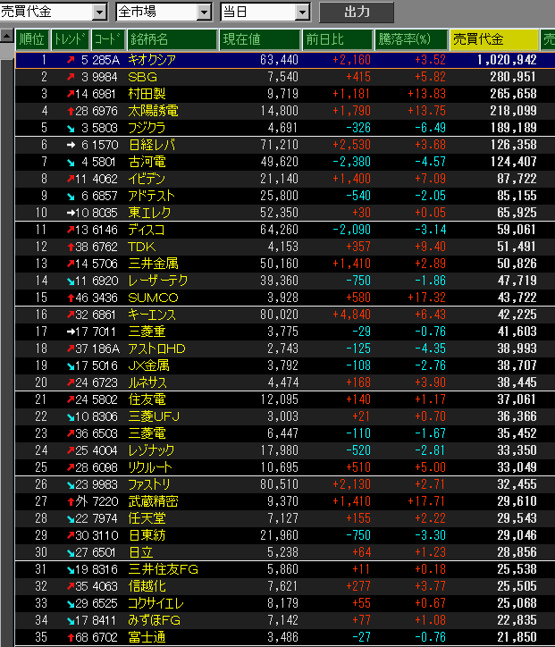Image resolution: width=555 pixels, height=647 pixels.
Task: Click the 出力 output button
Action: [x=357, y=12]
